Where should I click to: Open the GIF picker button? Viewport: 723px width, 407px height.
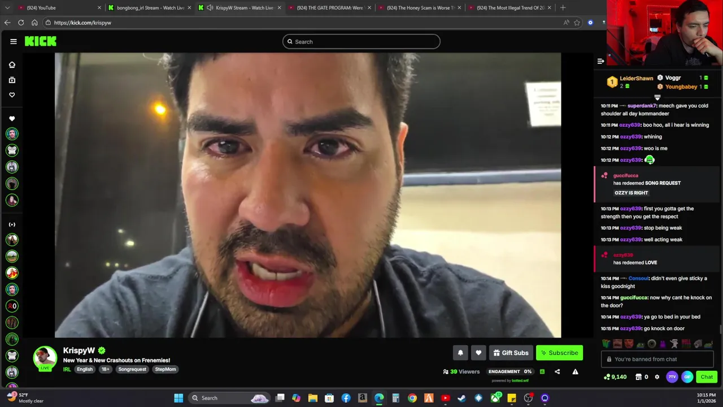687,377
